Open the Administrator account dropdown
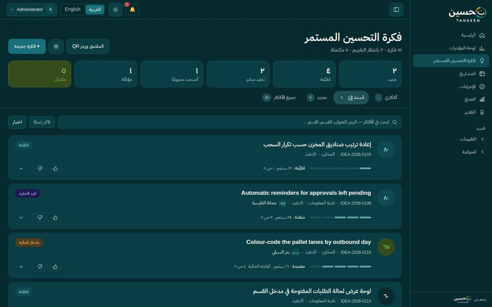The width and height of the screenshot is (492, 307). tap(32, 10)
